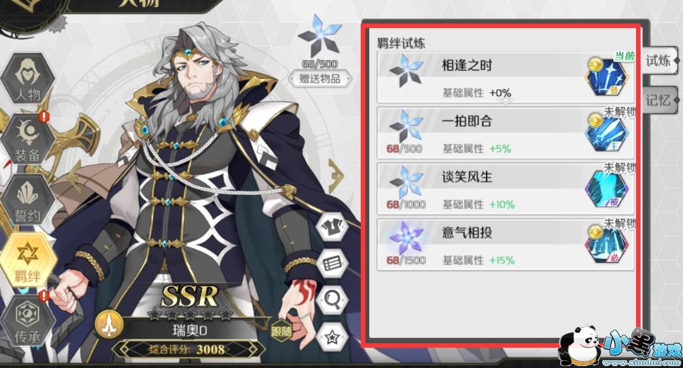
Task: Click the bond progress shuriken 68/500
Action: [320, 42]
